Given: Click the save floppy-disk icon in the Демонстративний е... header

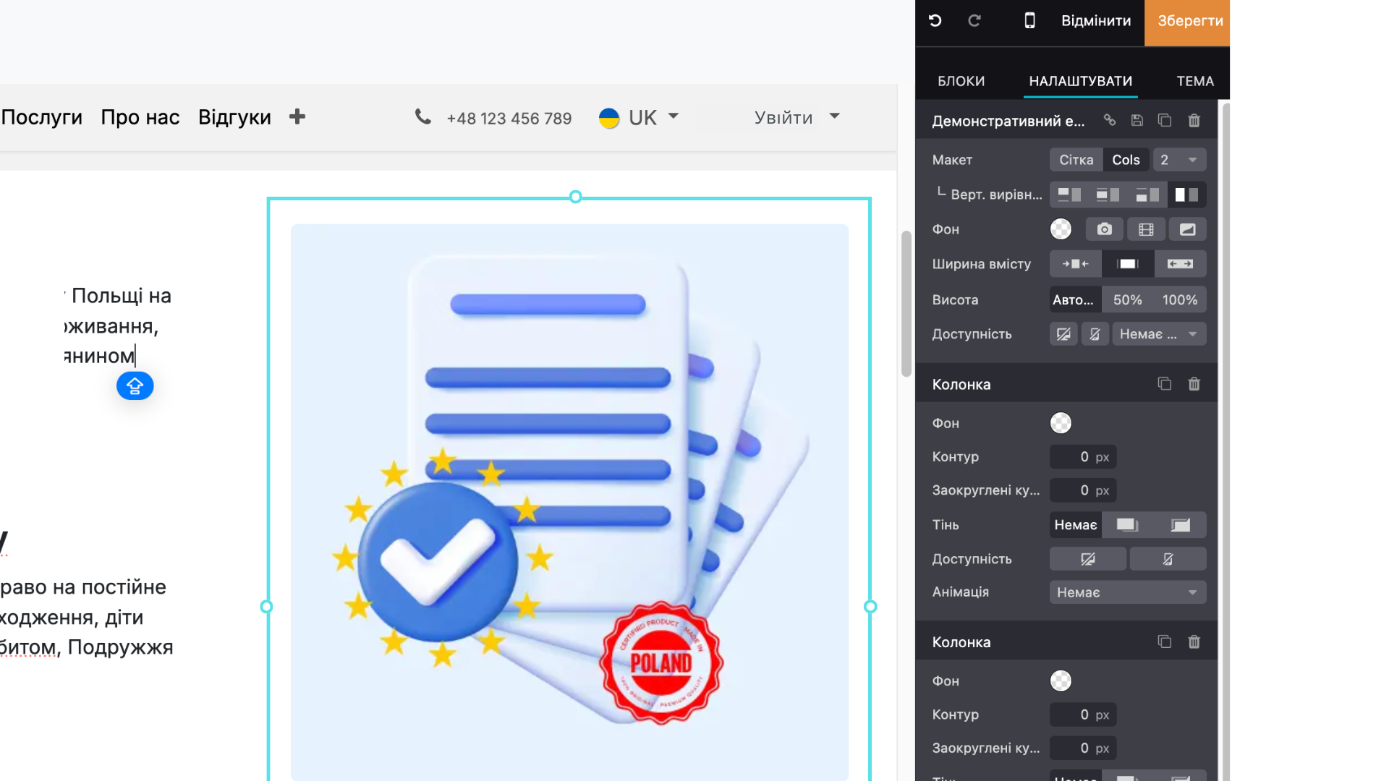Looking at the screenshot, I should pyautogui.click(x=1137, y=120).
